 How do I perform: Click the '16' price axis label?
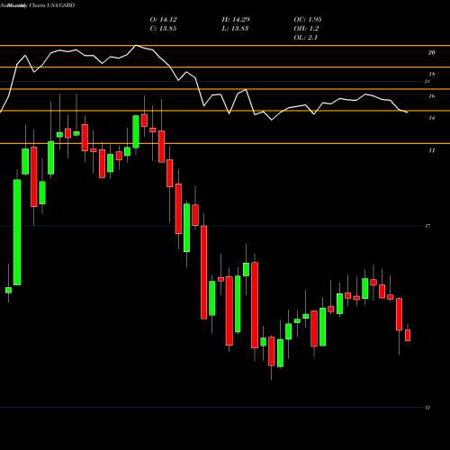[x=431, y=96]
